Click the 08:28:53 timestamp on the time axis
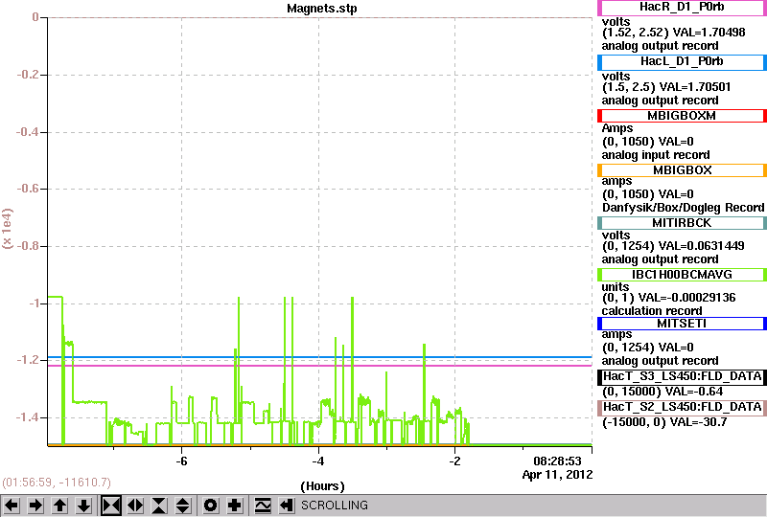Screen dimensions: 767x517 (x=557, y=461)
